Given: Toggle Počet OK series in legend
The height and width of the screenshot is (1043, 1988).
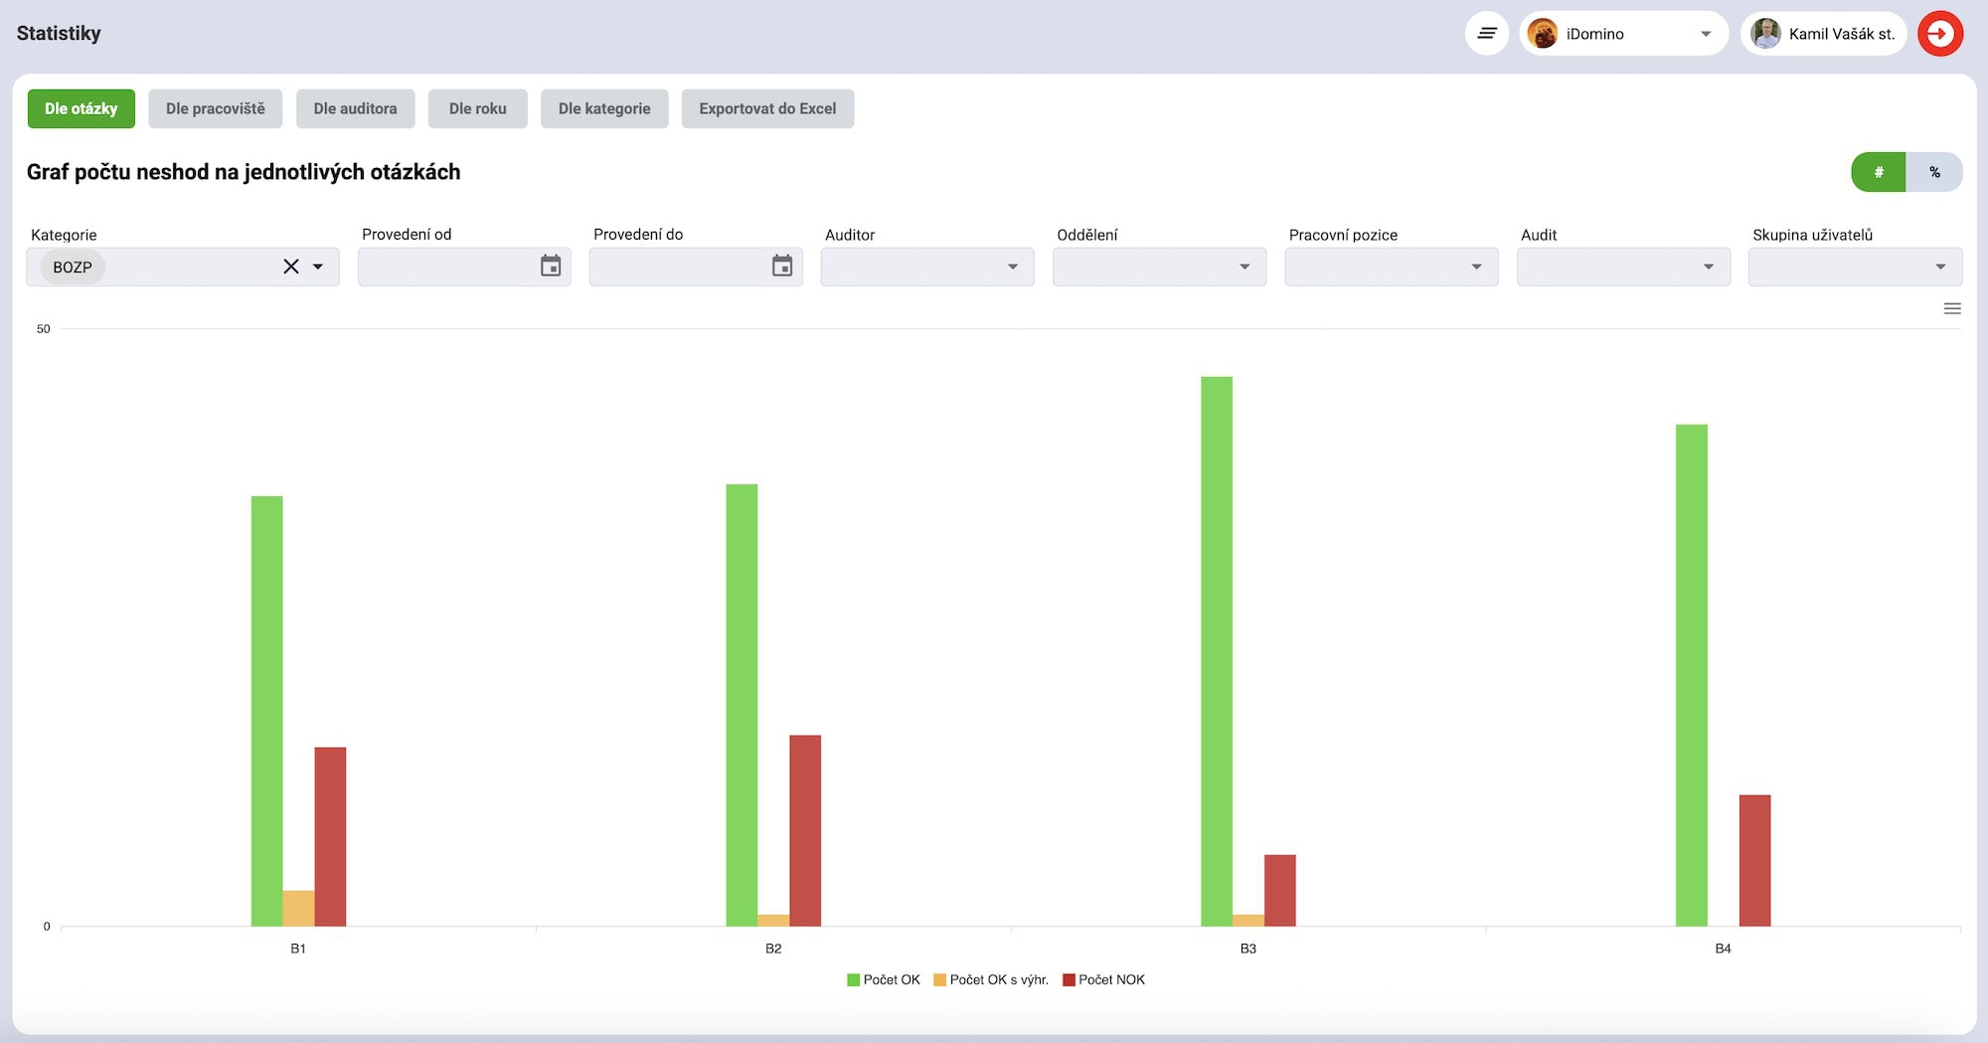Looking at the screenshot, I should (884, 979).
